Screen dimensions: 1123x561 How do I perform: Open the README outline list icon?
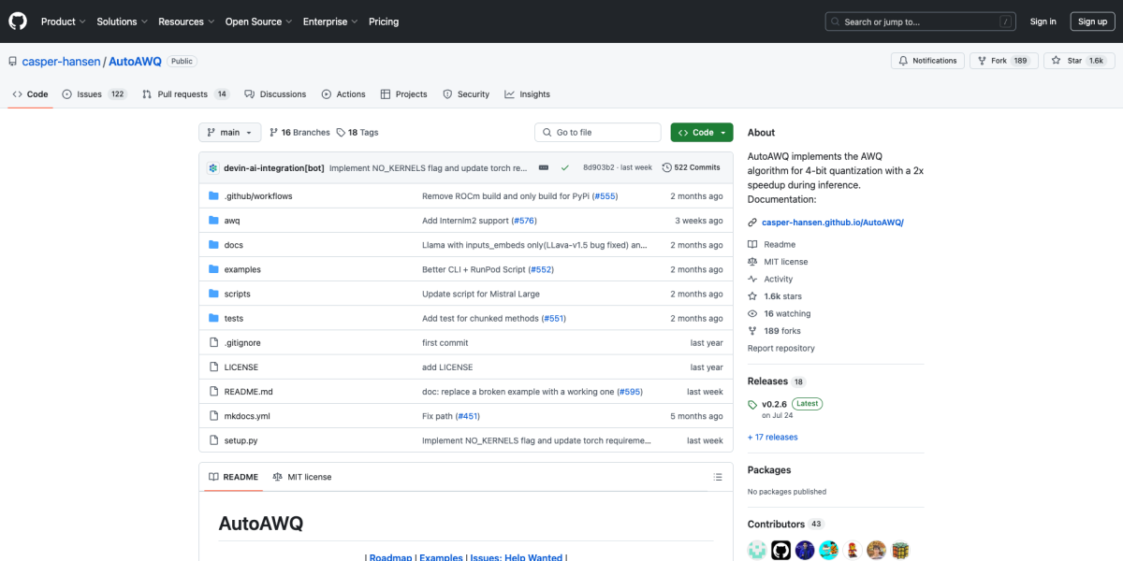[717, 477]
